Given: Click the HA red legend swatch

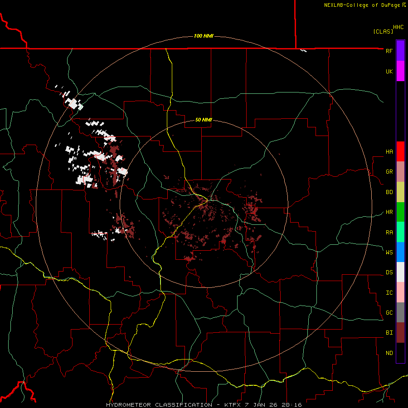Looking at the screenshot, I should point(400,151).
